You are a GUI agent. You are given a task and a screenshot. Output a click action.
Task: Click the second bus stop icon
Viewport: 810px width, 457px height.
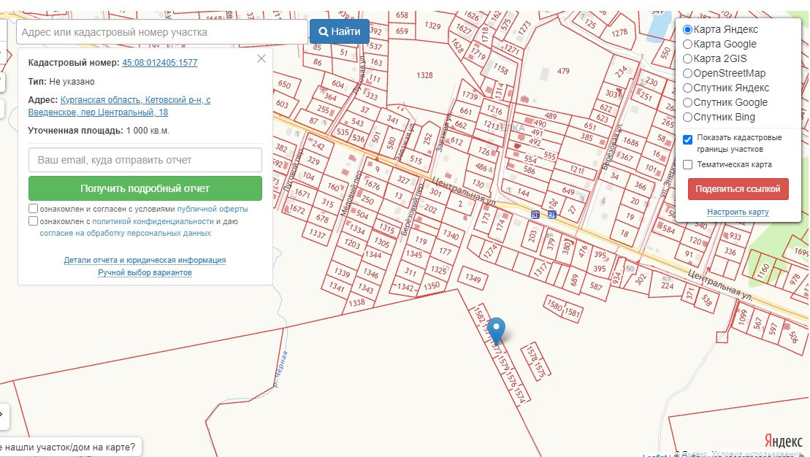tap(551, 215)
